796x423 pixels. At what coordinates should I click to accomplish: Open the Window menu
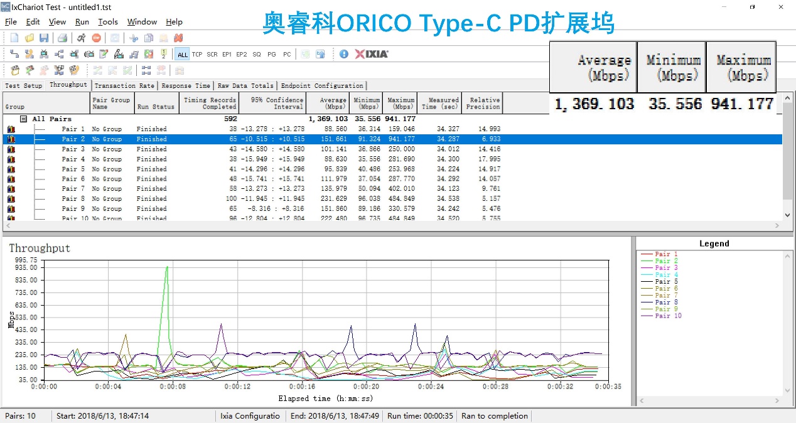point(142,21)
